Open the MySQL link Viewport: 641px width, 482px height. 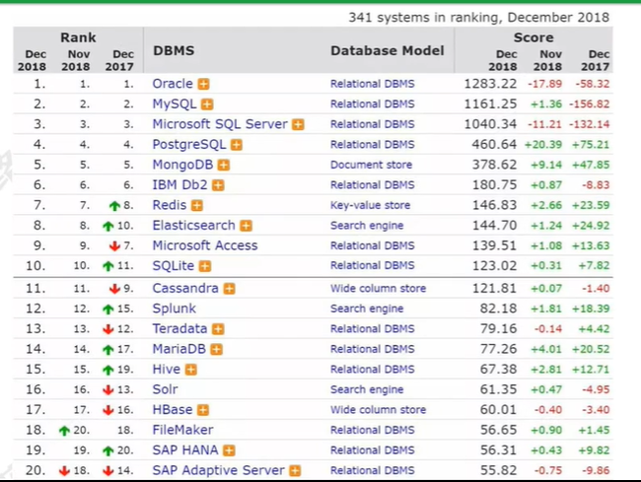(175, 104)
